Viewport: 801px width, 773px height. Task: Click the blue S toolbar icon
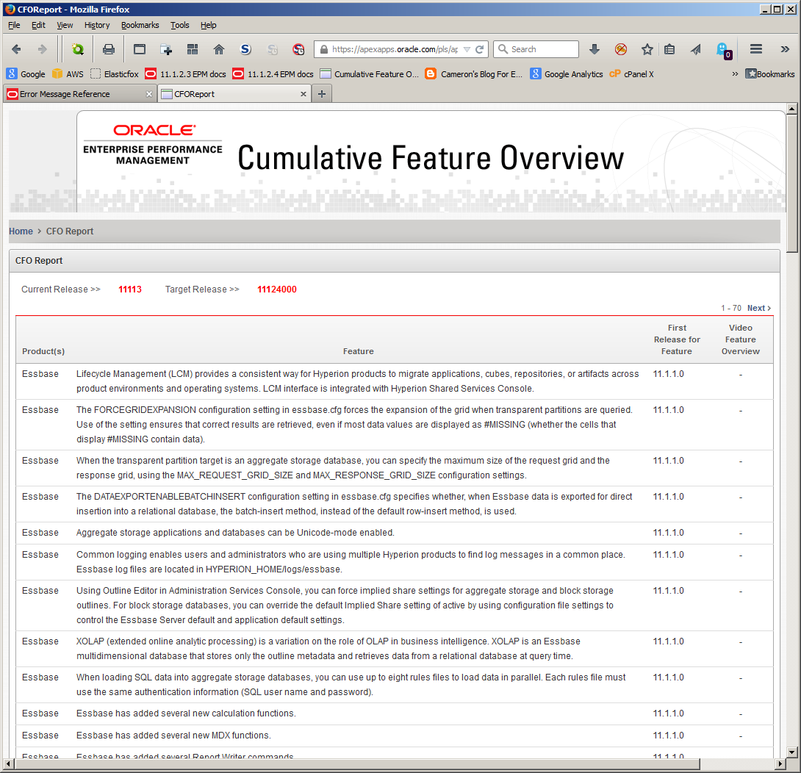(x=245, y=49)
